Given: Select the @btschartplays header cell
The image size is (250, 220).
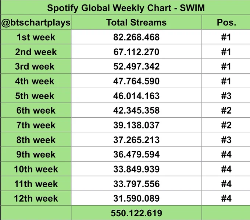Looking at the screenshot, I should pos(36,22).
